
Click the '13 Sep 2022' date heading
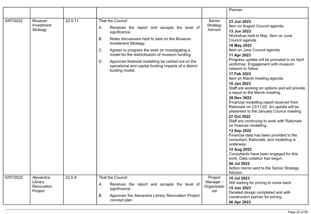point(240,131)
